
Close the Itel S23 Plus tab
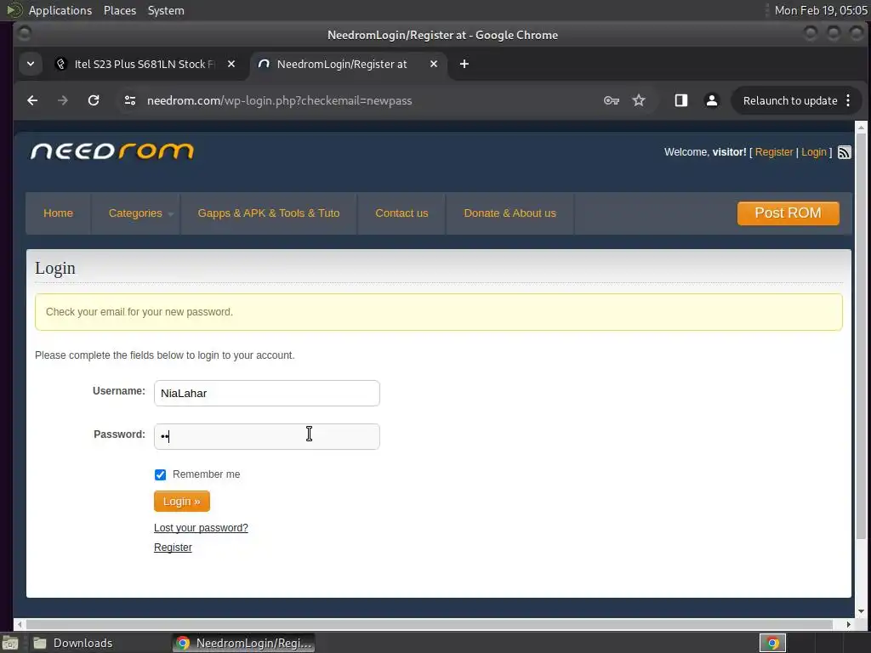(231, 64)
